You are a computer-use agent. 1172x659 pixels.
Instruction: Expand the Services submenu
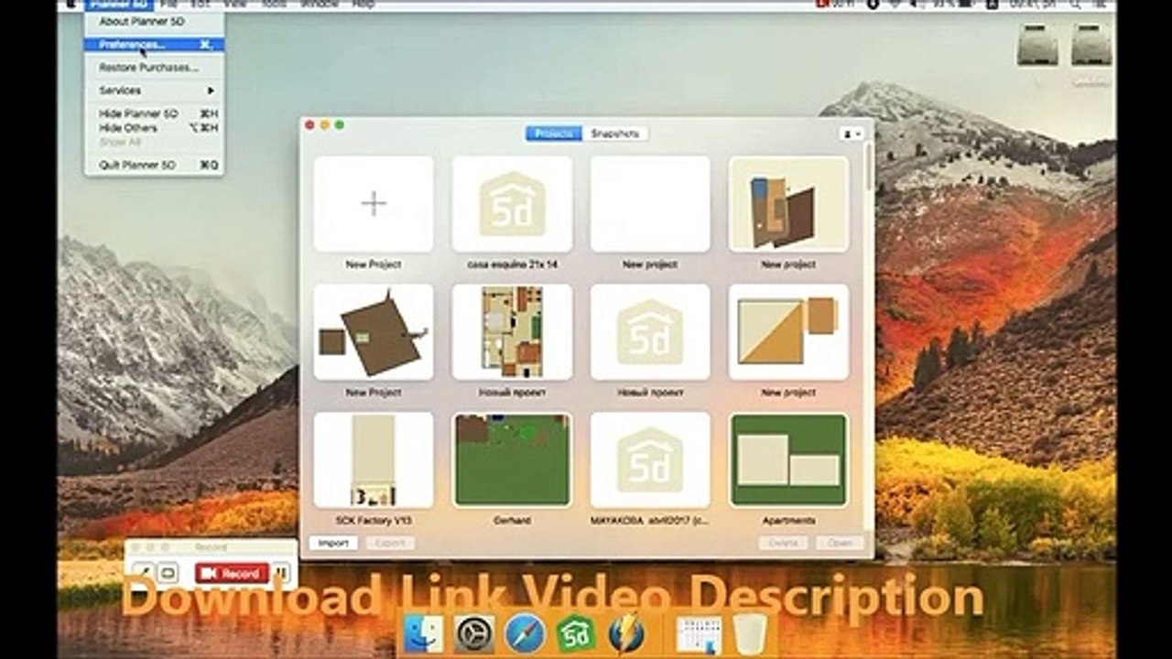pos(154,91)
